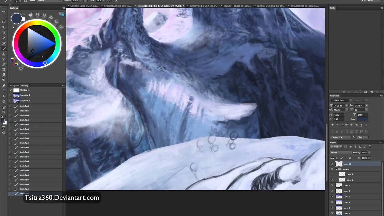
Task: Hide Layer 7 visibility eye
Action: (x=332, y=185)
